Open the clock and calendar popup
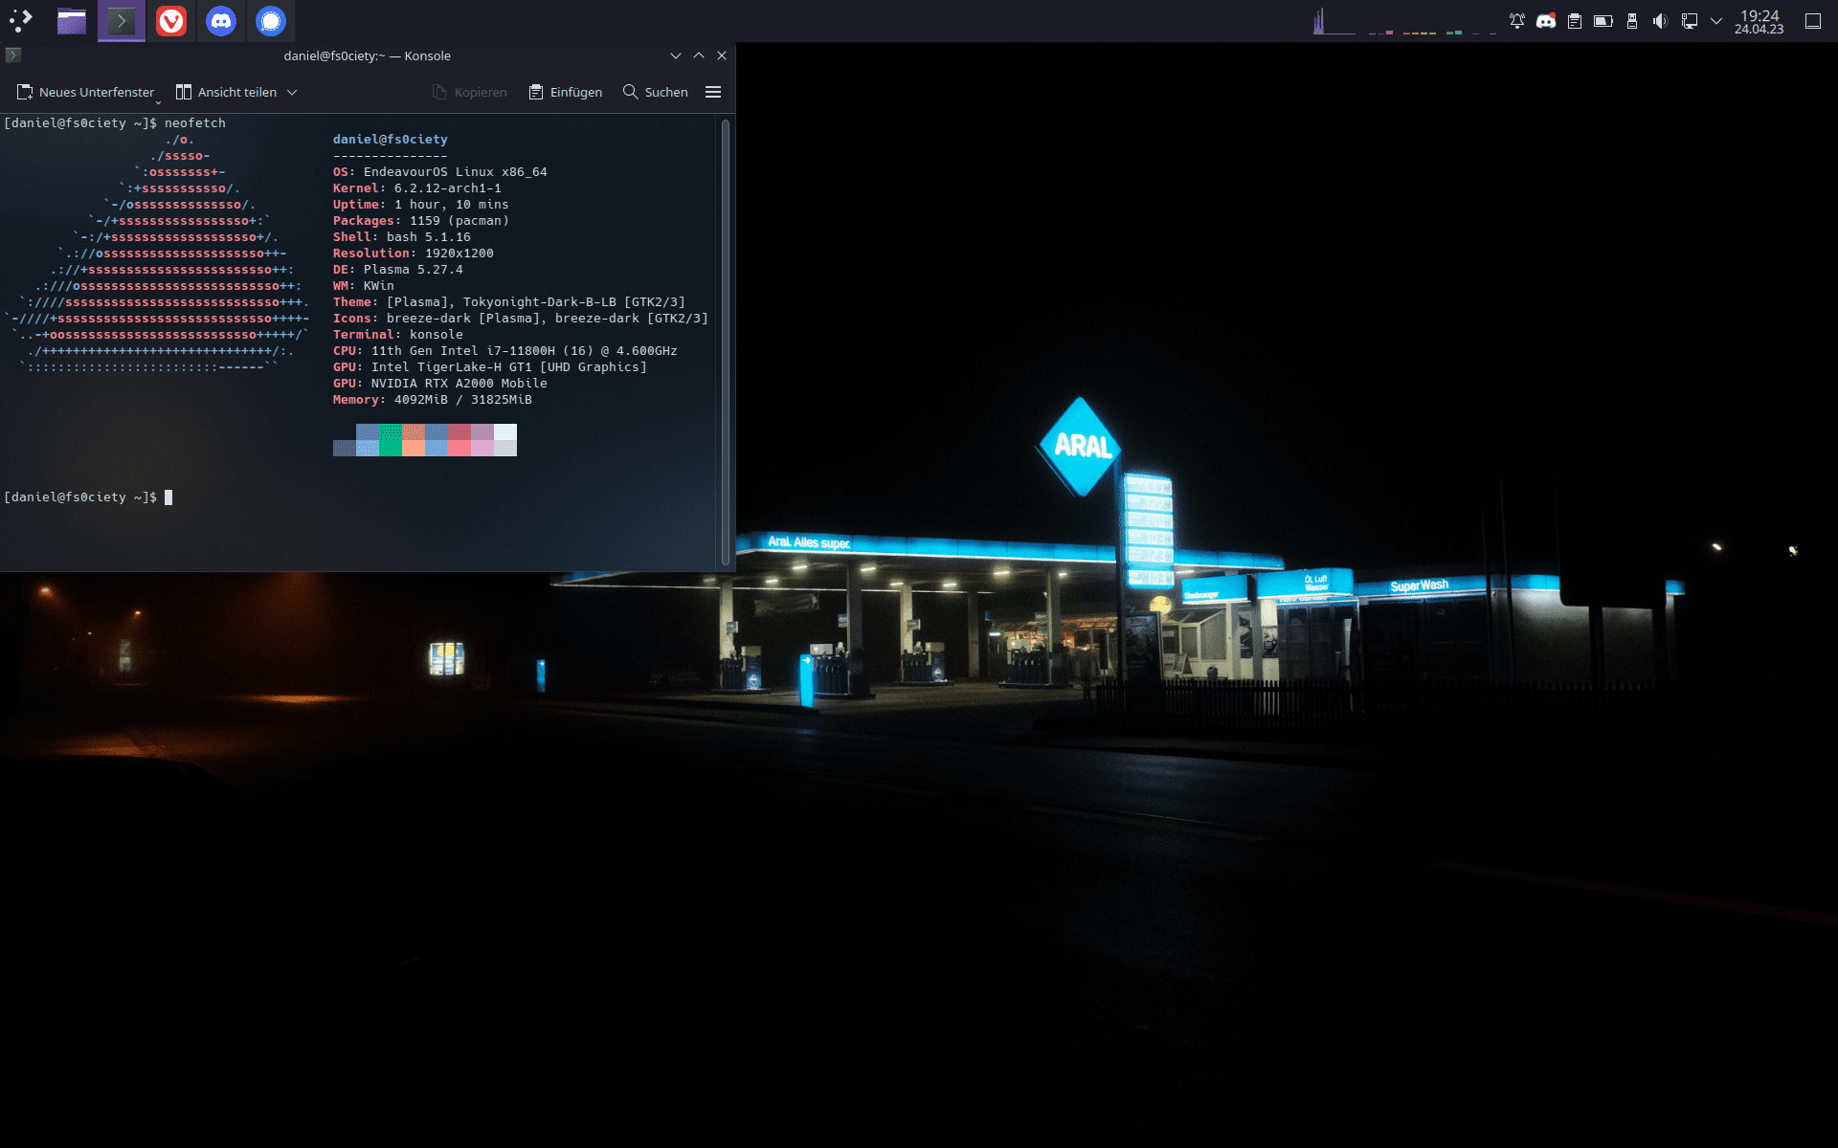Viewport: 1838px width, 1148px height. click(1760, 21)
